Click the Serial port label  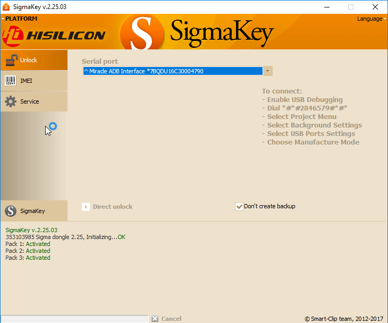(100, 61)
